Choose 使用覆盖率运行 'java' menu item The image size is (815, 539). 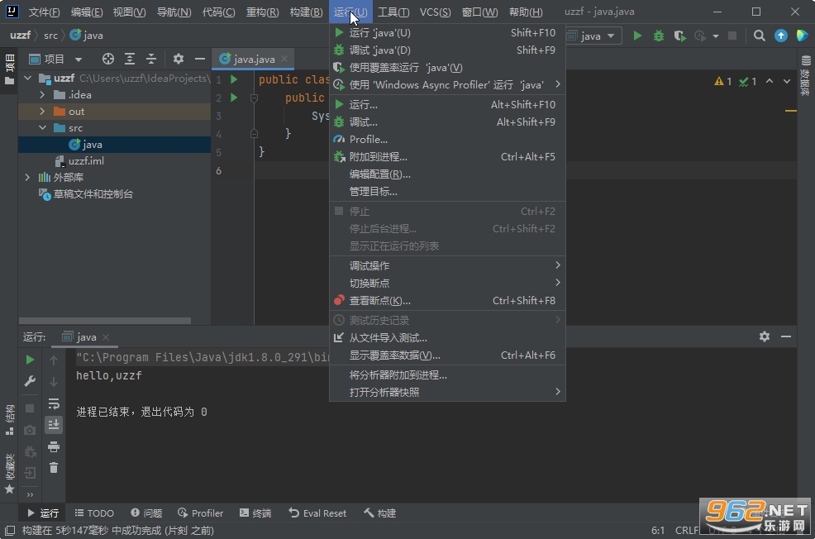[447, 68]
